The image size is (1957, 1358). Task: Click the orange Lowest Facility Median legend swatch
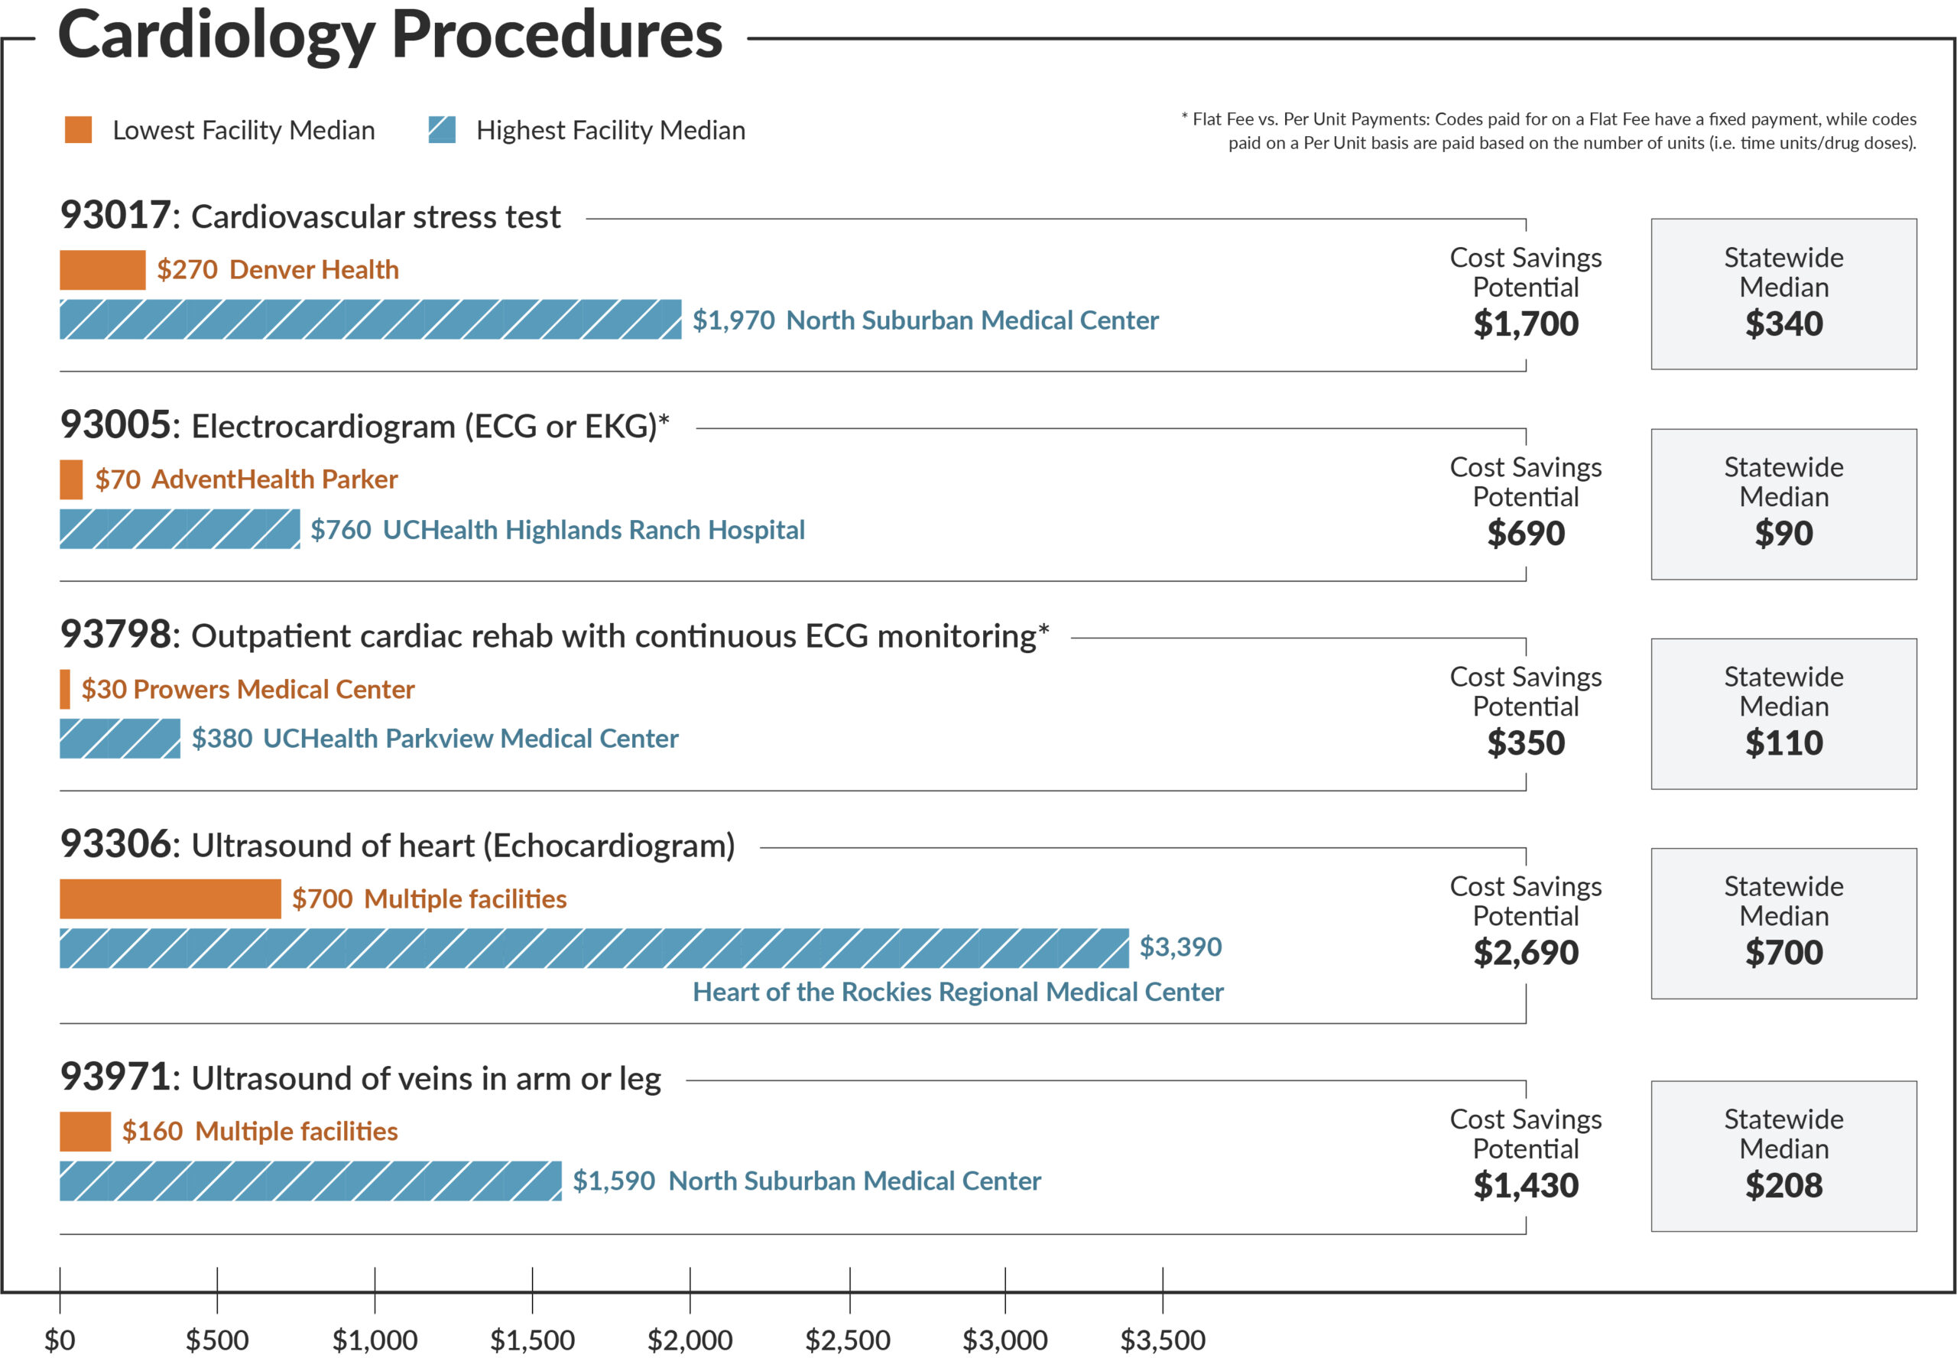pyautogui.click(x=78, y=129)
